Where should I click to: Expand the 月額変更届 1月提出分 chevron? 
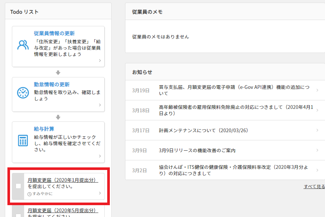100,193
